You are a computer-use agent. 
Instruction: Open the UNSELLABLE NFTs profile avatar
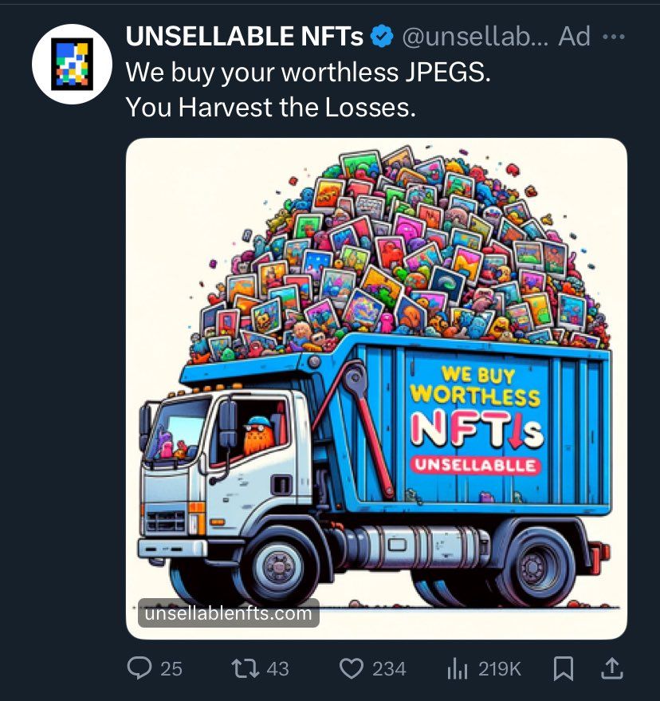point(72,65)
